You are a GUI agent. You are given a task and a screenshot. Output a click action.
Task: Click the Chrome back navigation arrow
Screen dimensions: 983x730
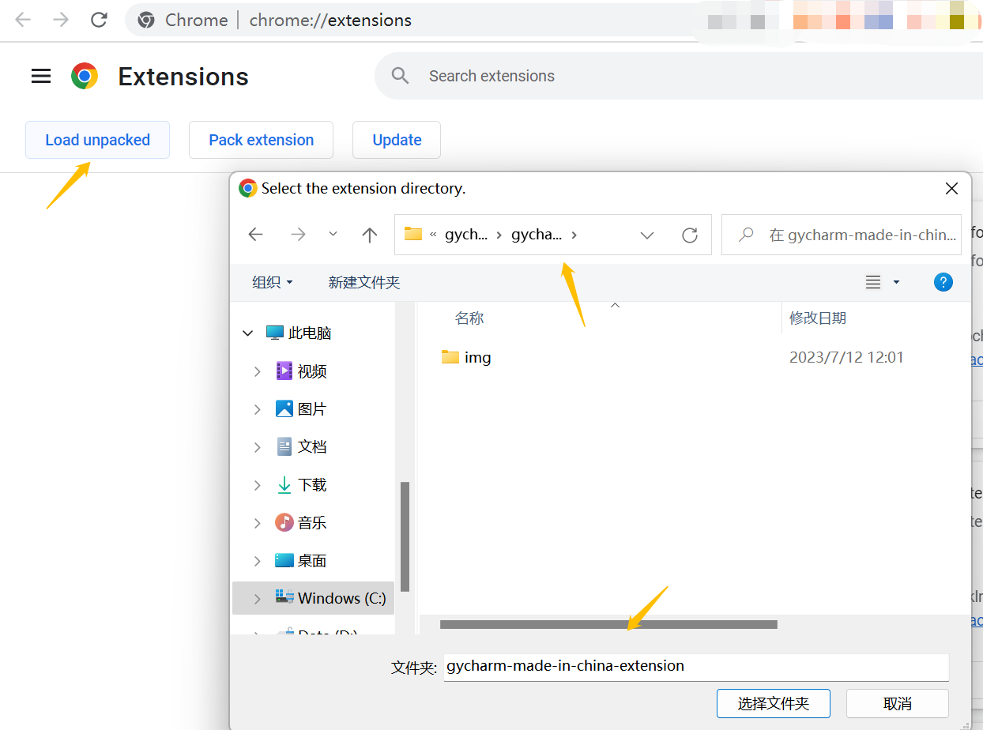(23, 20)
